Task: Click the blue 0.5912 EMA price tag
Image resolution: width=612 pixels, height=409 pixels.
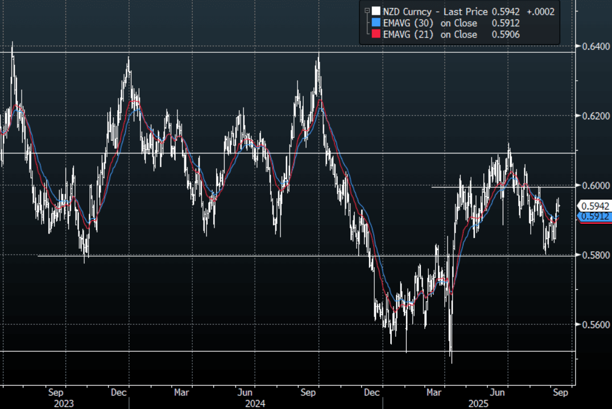Action: (x=593, y=216)
